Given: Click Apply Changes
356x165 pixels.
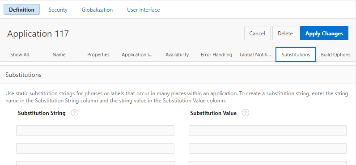Looking at the screenshot, I should point(324,34).
